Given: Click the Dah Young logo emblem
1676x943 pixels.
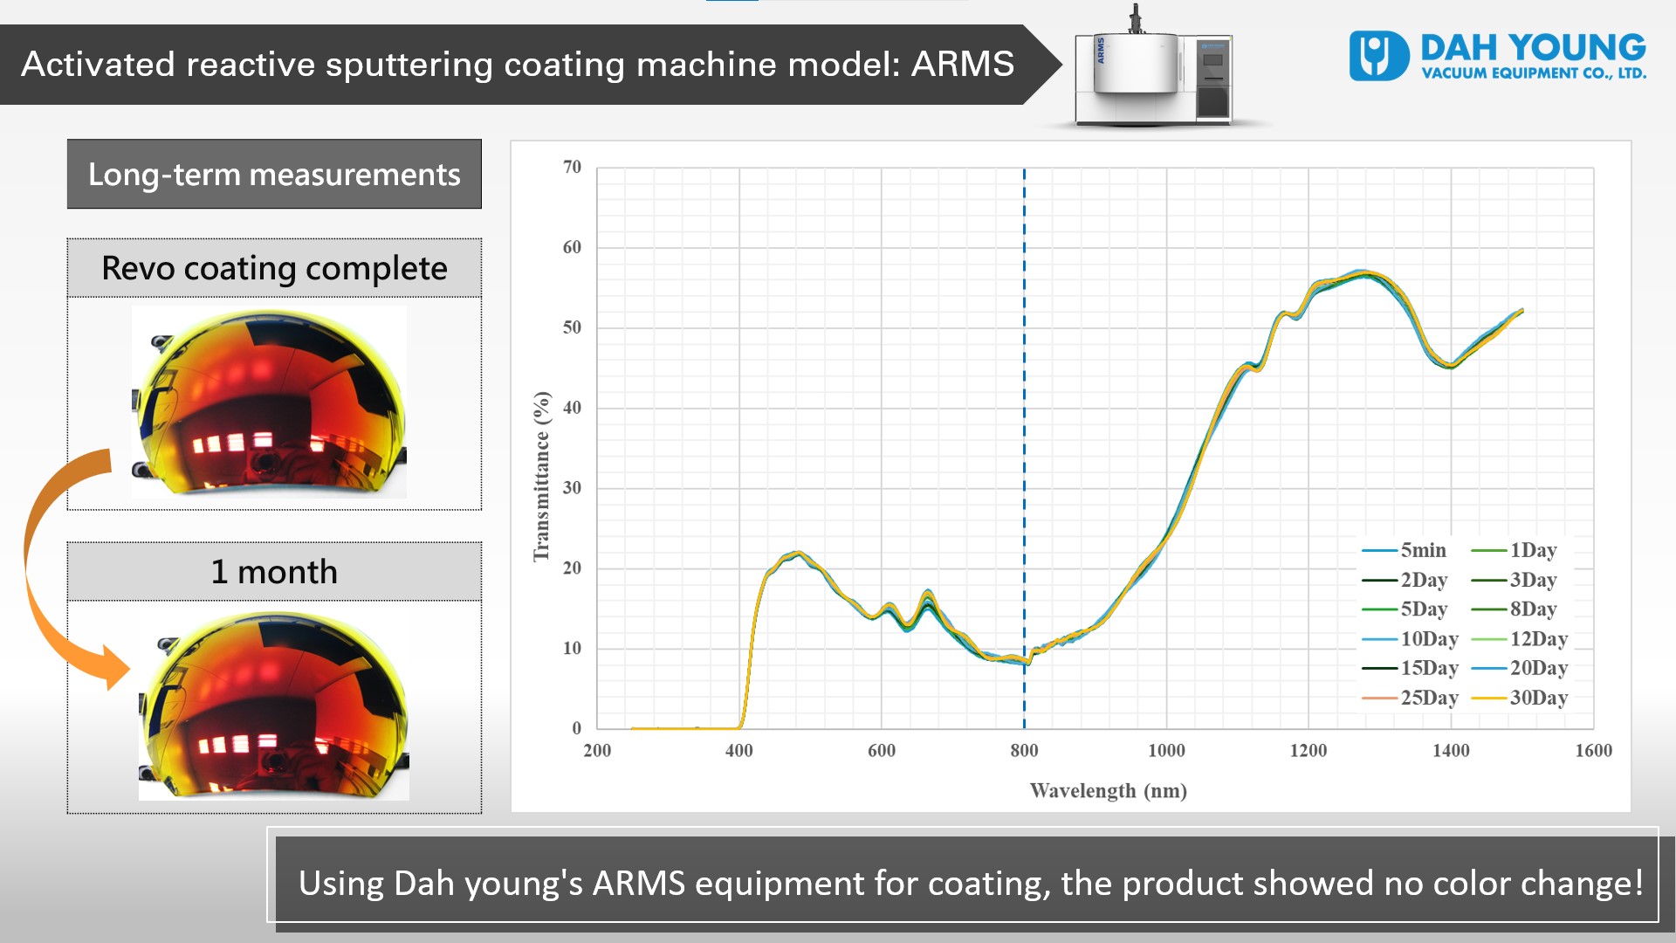Looking at the screenshot, I should click(x=1379, y=56).
